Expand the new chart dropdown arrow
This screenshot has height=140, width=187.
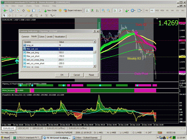click(x=7, y=10)
